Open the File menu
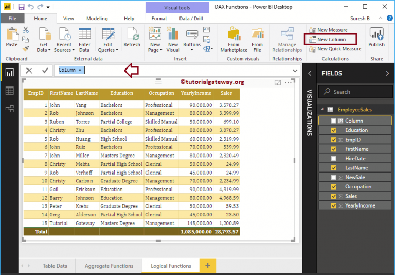This screenshot has width=395, height=275. click(12, 19)
